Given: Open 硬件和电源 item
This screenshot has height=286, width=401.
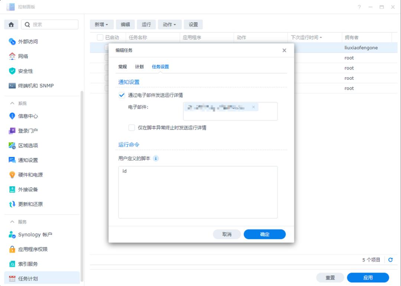Looking at the screenshot, I should 42,175.
